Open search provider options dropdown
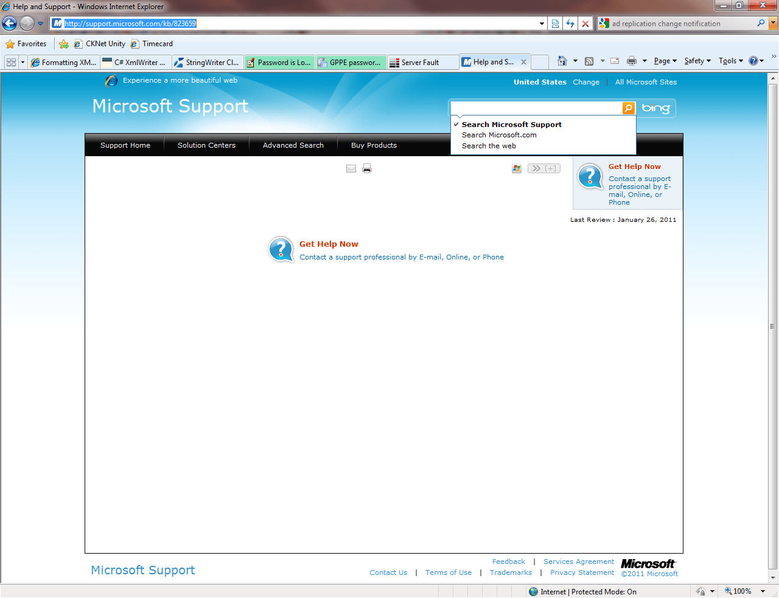 [774, 24]
